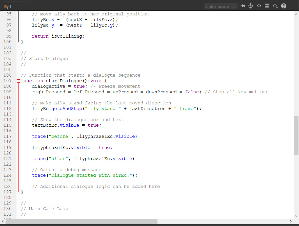Screen dimensions: 299x226
Task: Open the insert target path crosshair tool
Action: coord(251,6)
